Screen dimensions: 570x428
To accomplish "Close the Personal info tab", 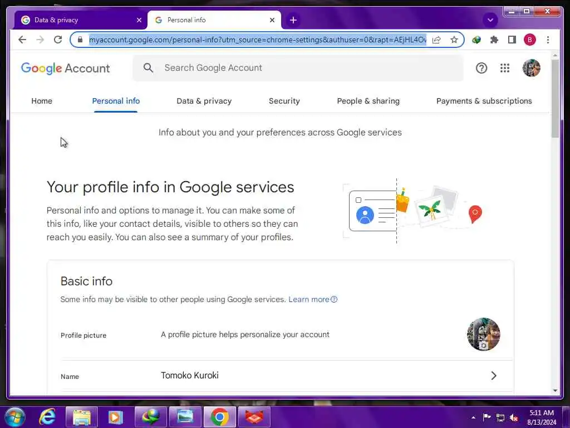I will [x=272, y=20].
